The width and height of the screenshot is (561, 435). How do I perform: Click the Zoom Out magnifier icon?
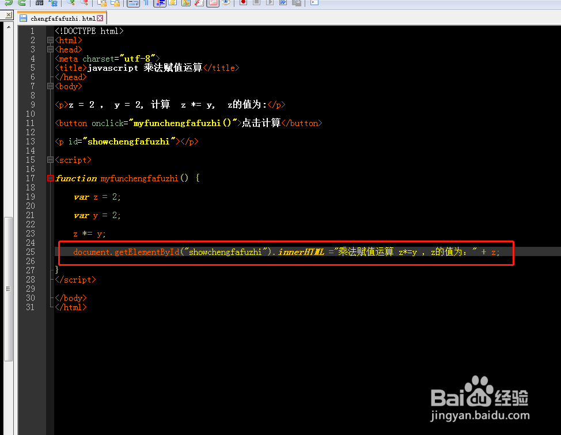click(84, 2)
